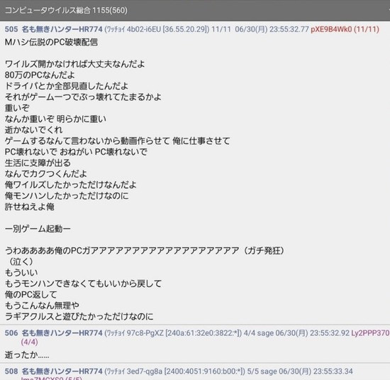Viewport: 390px width, 380px height.
Task: Select post number 505
Action: pyautogui.click(x=11, y=29)
